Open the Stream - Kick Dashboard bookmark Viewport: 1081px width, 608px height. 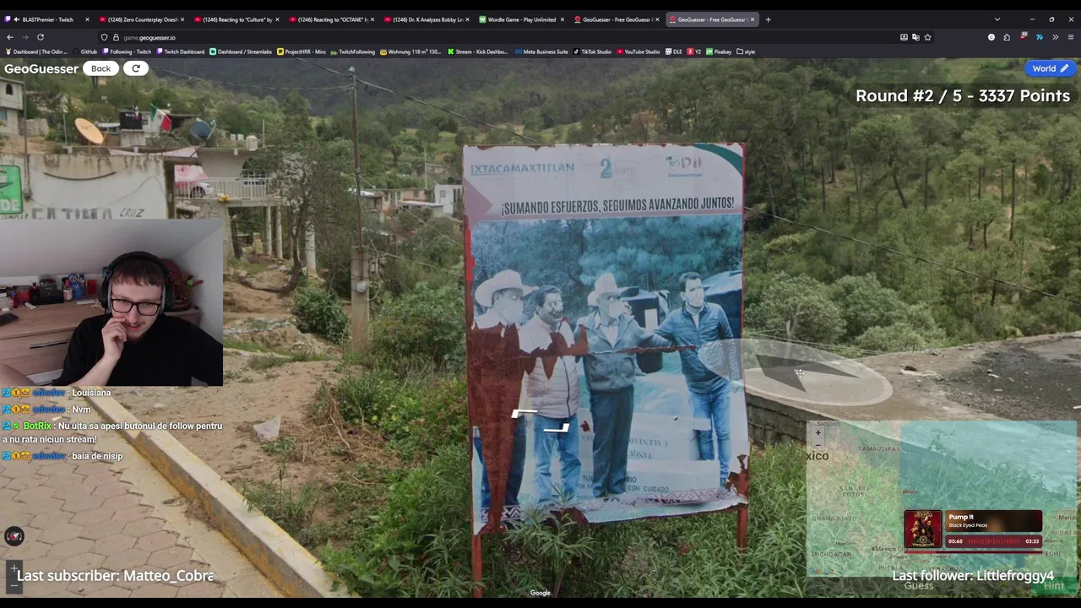(477, 52)
